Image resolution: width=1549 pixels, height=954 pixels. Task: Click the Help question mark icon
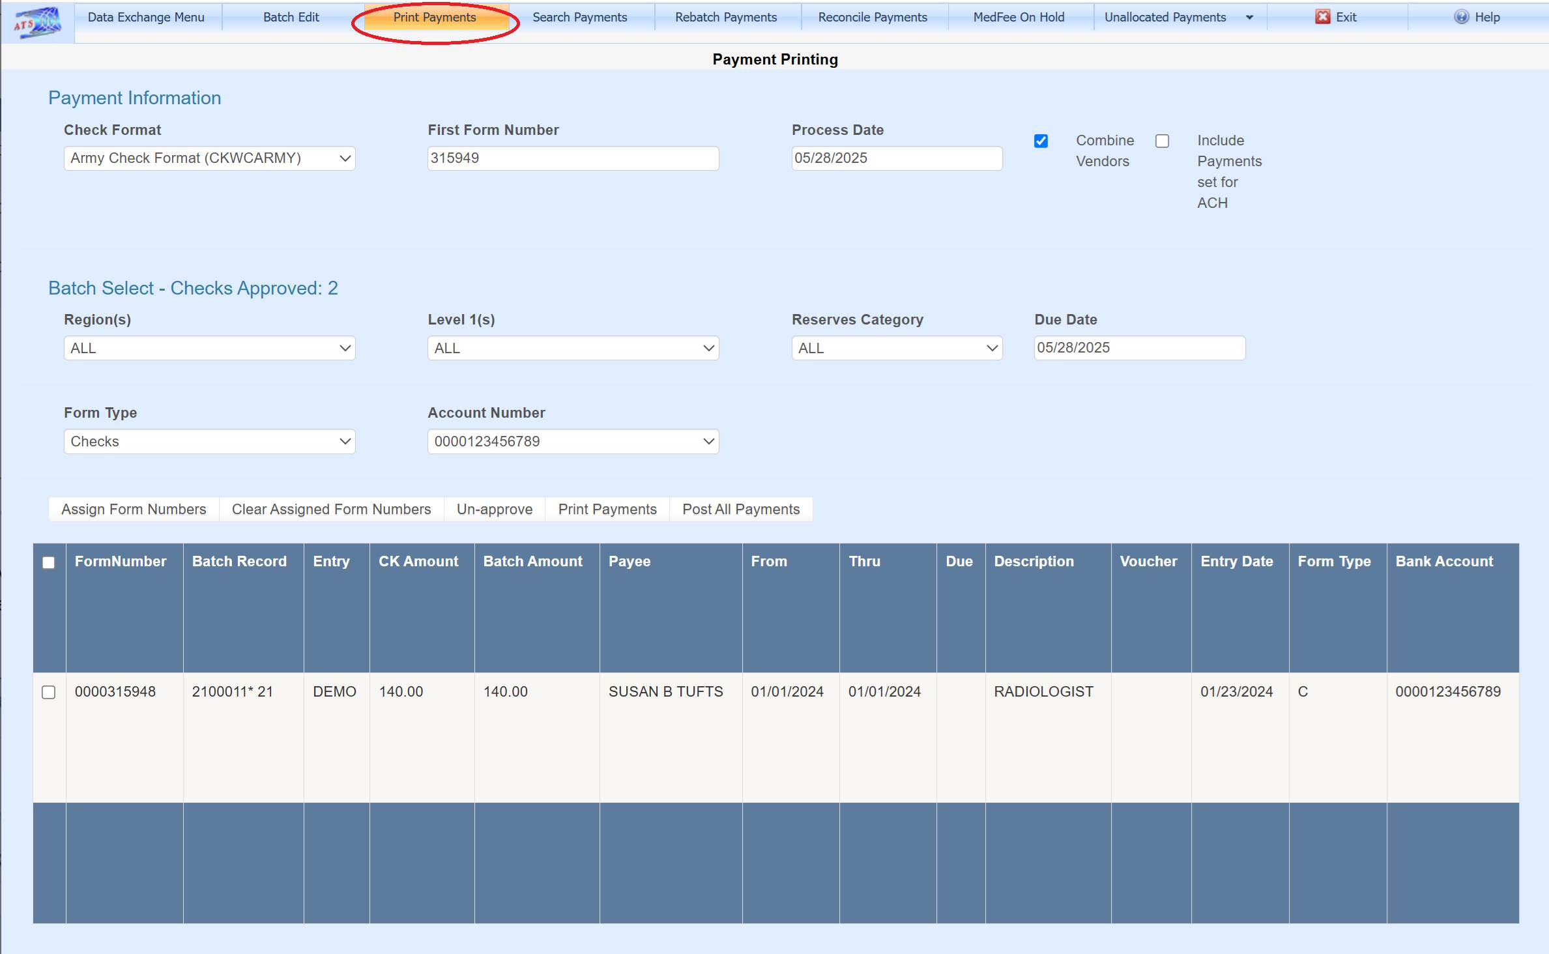pos(1461,17)
